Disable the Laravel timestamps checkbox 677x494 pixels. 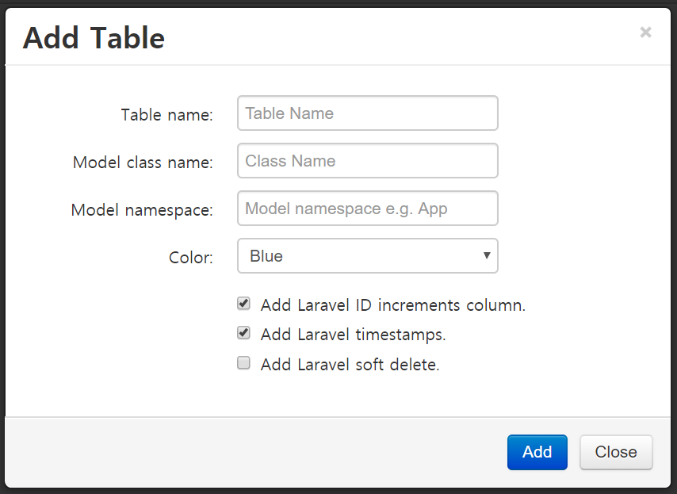(244, 333)
